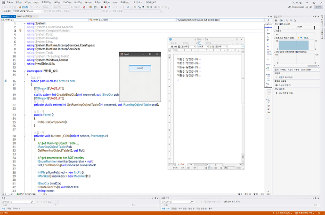325x215 pixels.
Task: Toggle pin on the Diagnostic Tools panel
Action: (x=316, y=16)
